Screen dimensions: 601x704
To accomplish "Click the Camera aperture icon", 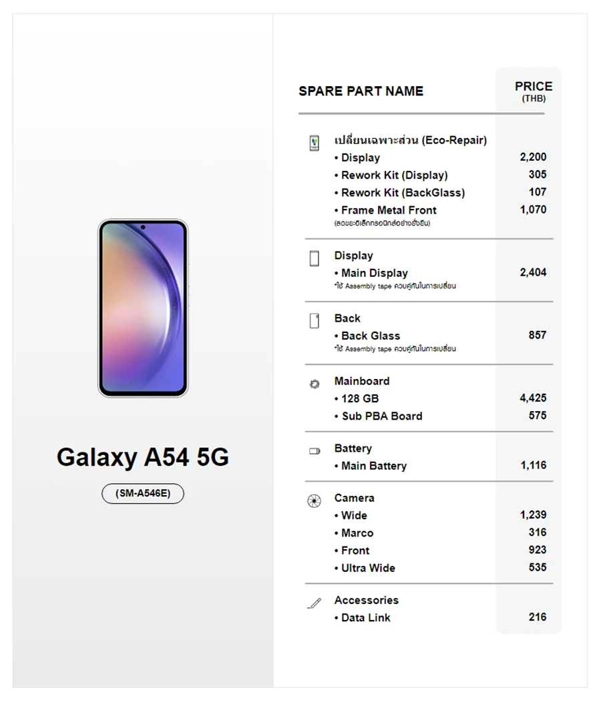I will point(315,500).
